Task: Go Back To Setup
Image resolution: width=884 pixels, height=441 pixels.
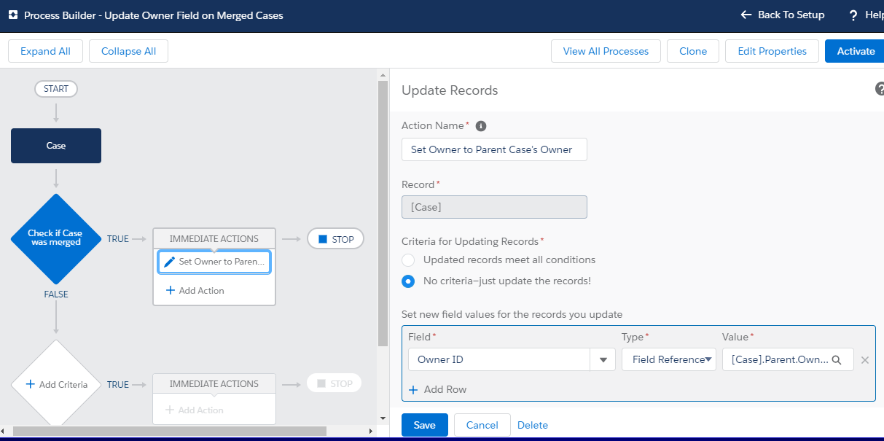Action: click(783, 15)
